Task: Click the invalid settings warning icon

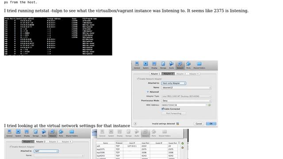Action: pos(178,124)
